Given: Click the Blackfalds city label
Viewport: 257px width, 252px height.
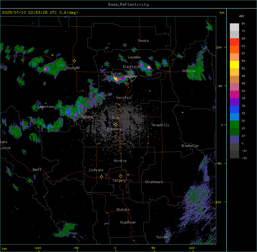Looking at the screenshot, I should 131,67.
